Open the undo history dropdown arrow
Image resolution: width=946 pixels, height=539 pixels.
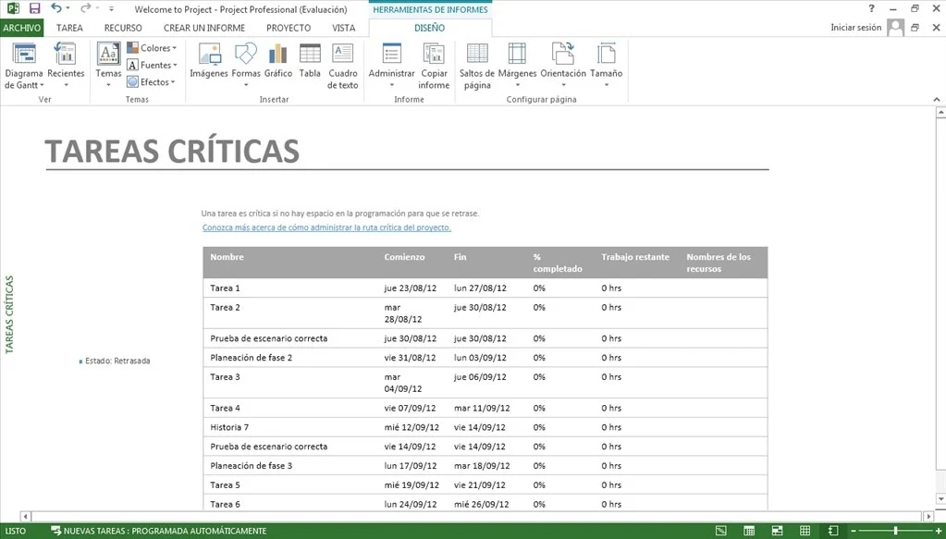point(68,8)
